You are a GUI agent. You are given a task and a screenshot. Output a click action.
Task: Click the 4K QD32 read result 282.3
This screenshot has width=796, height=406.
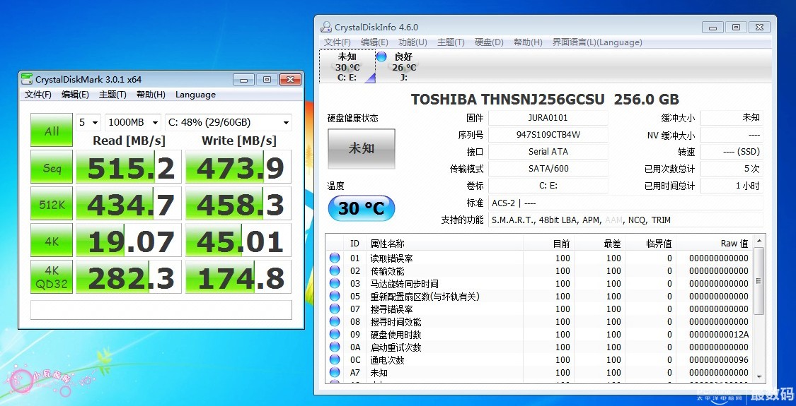pyautogui.click(x=129, y=277)
